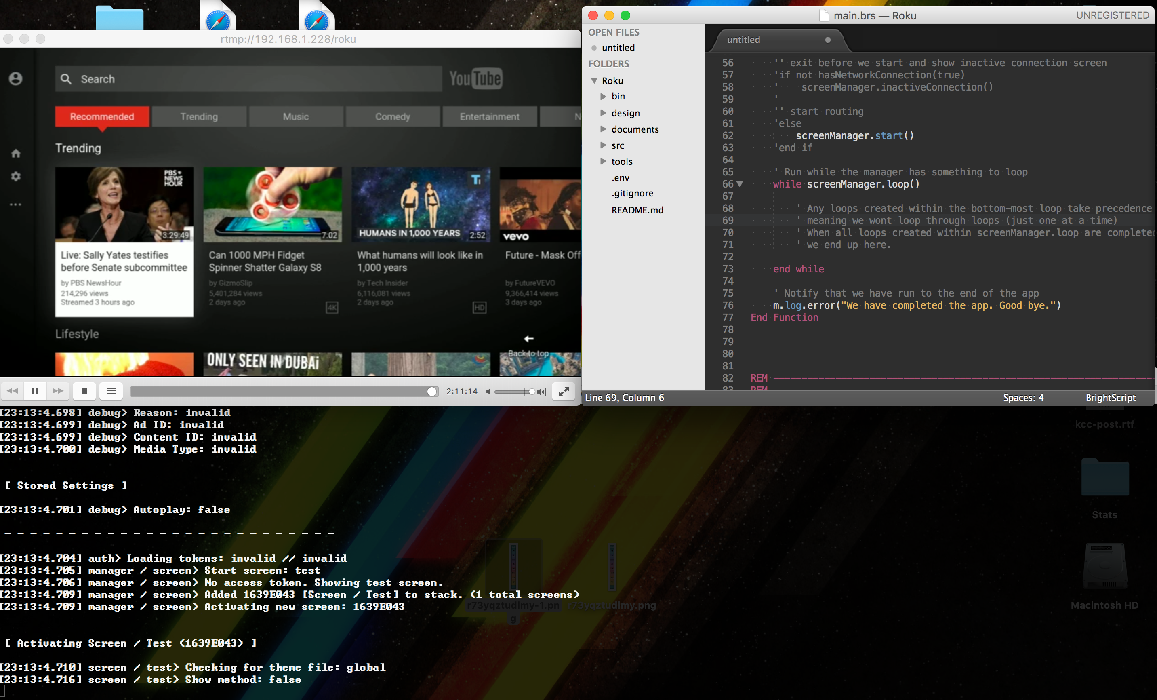Open YouTube home icon in sidebar
This screenshot has width=1157, height=700.
(x=15, y=153)
